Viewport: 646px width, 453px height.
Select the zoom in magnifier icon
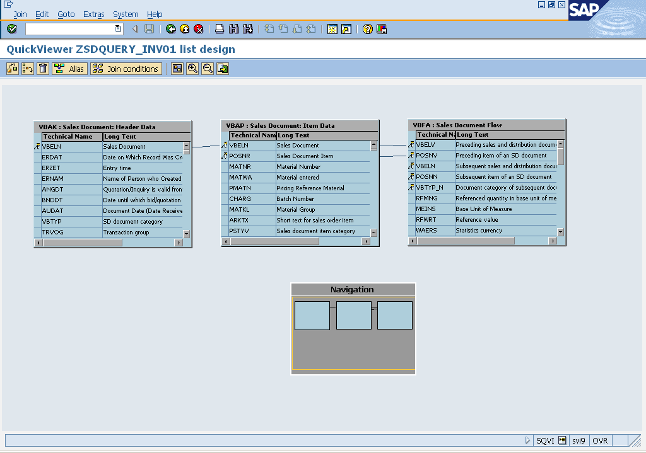(x=192, y=69)
